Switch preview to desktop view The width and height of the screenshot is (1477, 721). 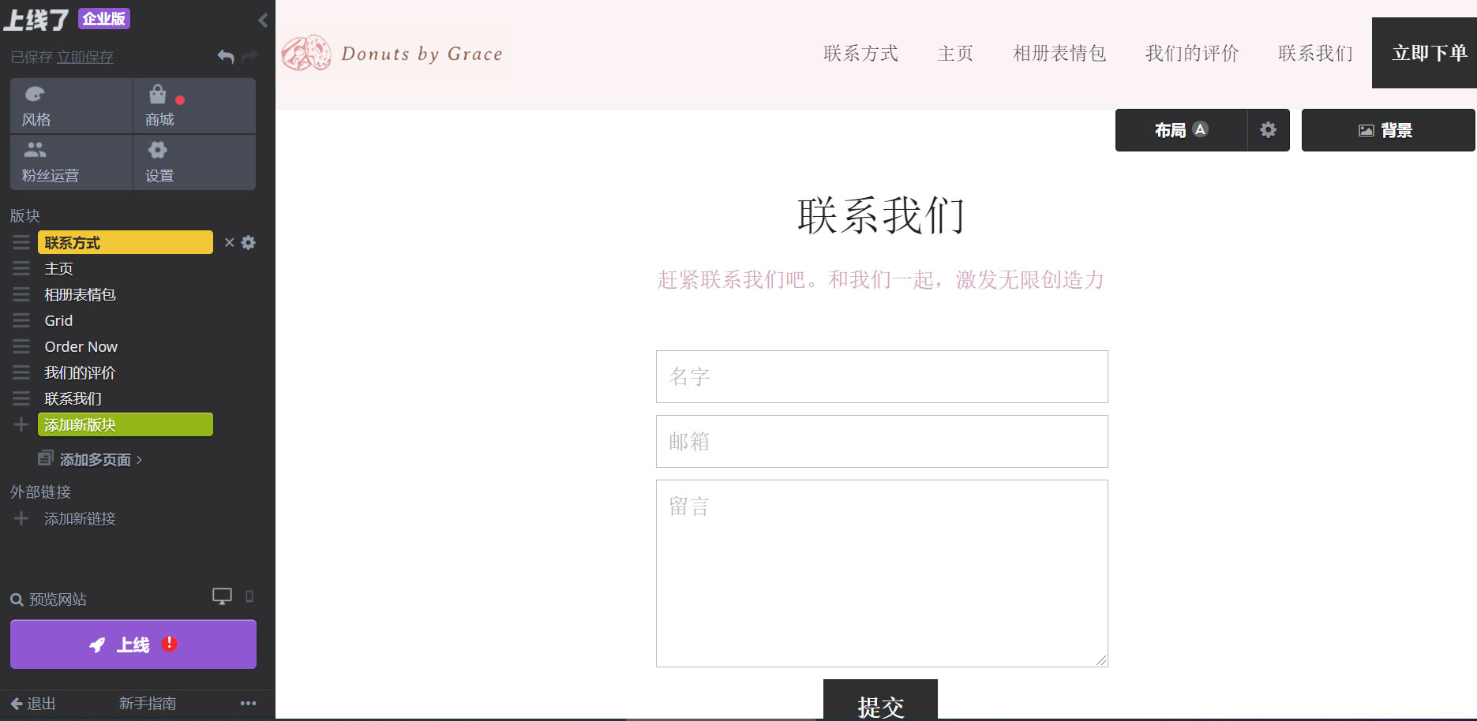[222, 596]
